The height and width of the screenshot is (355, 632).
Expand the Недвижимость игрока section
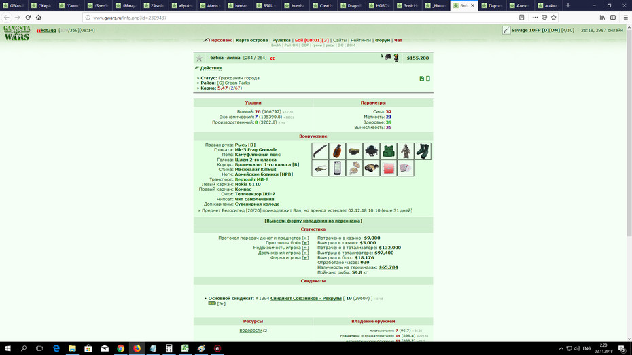[306, 248]
